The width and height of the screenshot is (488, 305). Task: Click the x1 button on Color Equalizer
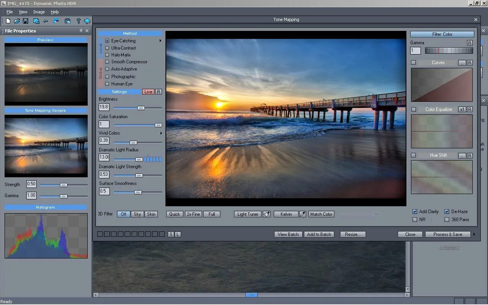pos(462,109)
